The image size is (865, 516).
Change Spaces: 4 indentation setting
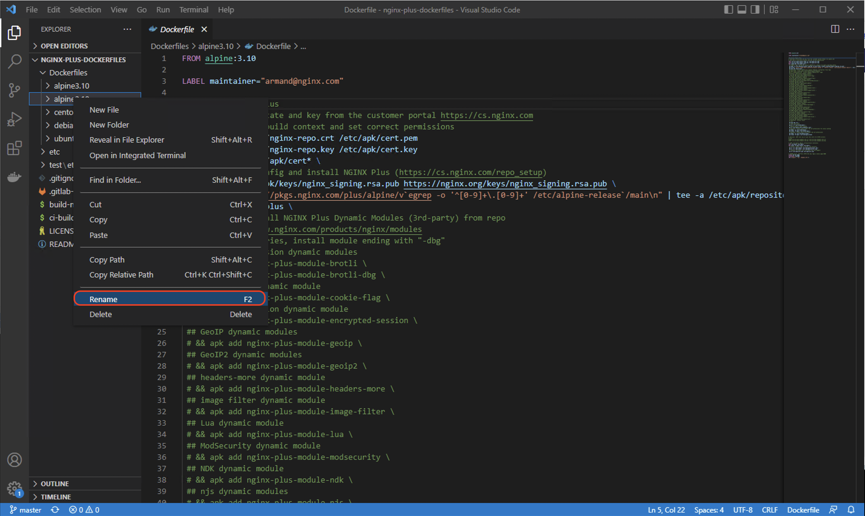tap(709, 510)
